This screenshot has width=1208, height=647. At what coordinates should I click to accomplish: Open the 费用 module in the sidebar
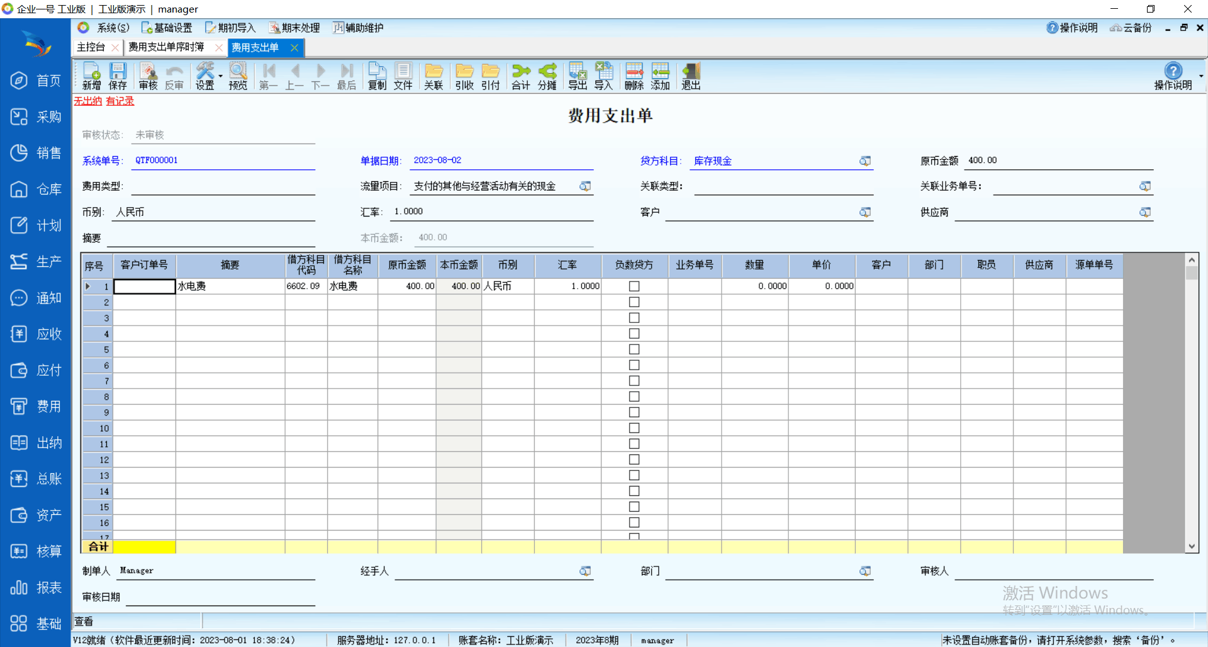(35, 407)
